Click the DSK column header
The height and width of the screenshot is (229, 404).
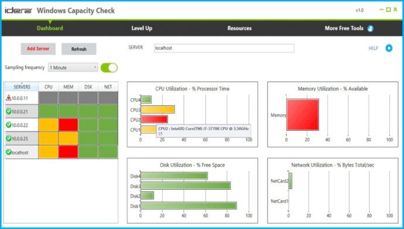[88, 86]
